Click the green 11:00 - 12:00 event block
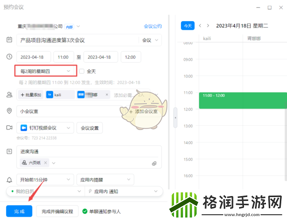287x220 pixels. coord(243,100)
